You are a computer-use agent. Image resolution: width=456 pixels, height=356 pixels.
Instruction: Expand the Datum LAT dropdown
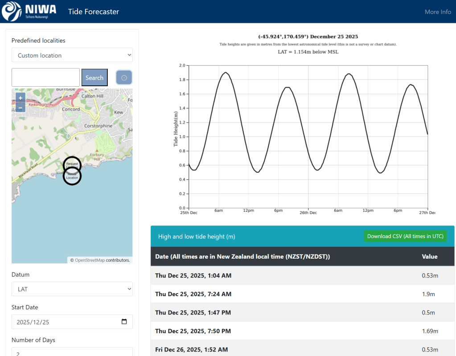[x=72, y=289]
